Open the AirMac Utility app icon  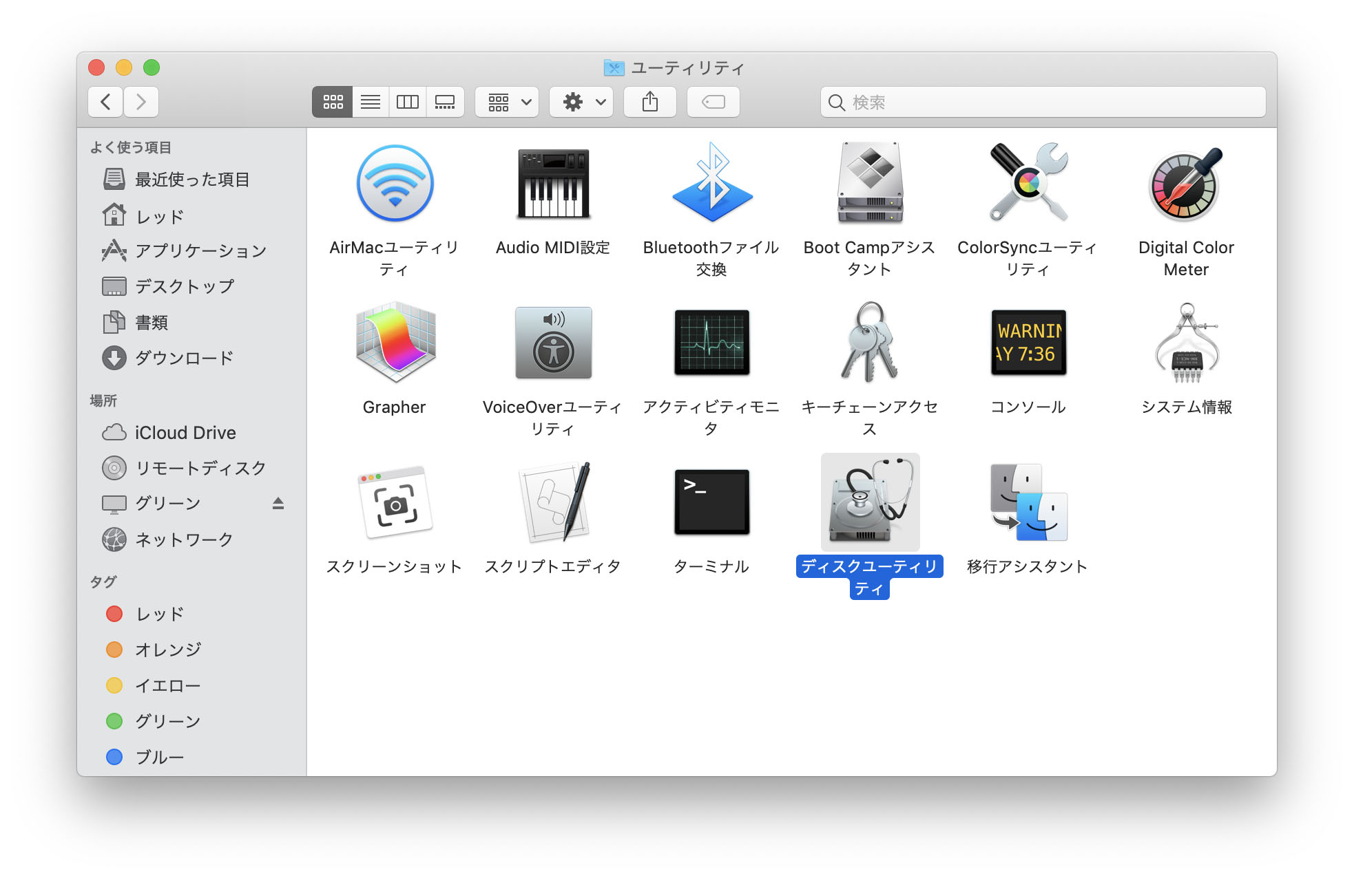395,183
